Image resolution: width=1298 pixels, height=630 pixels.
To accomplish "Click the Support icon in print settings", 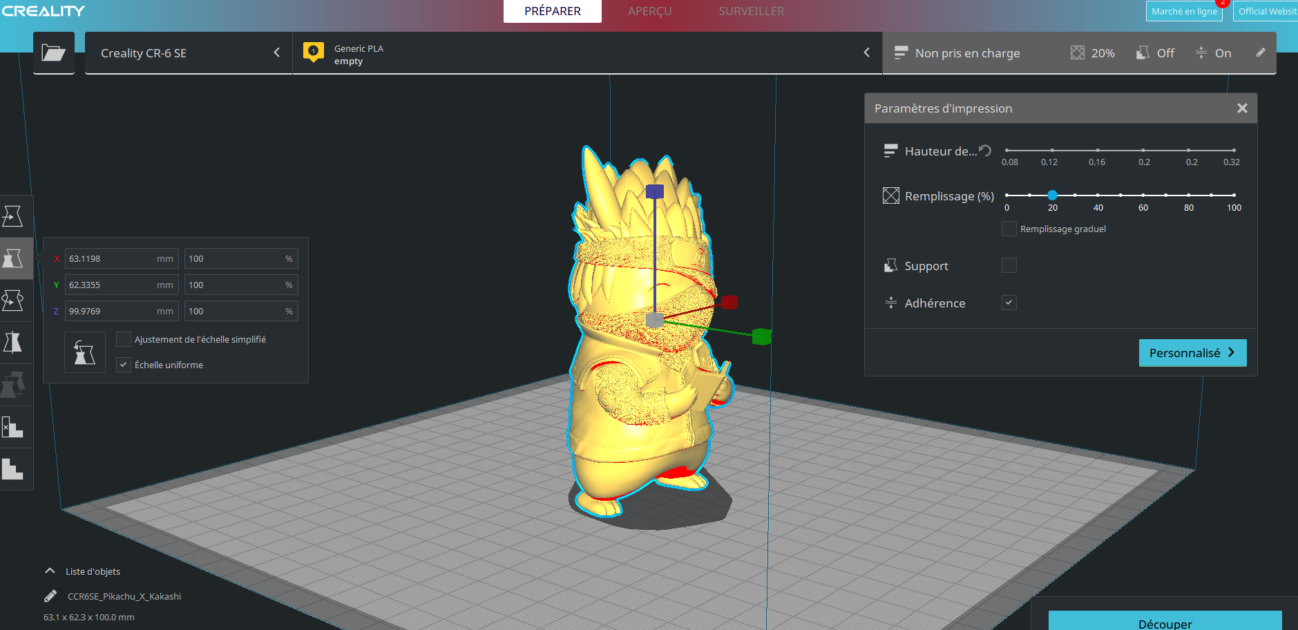I will [891, 265].
